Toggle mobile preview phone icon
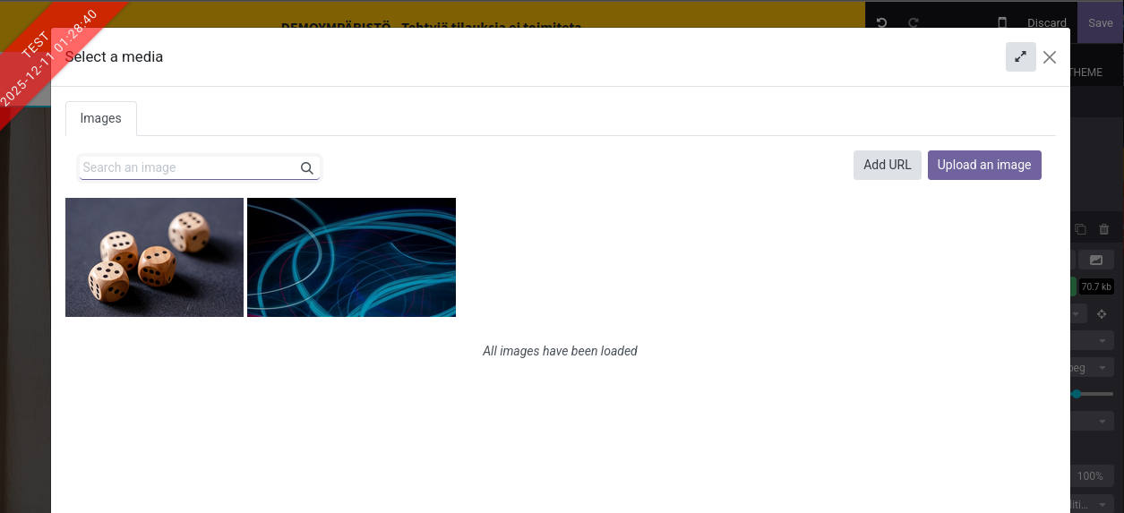1124x513 pixels. point(1002,22)
